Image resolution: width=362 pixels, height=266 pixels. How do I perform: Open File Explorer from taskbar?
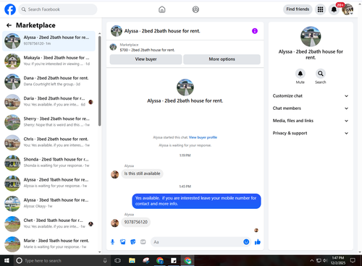point(132,260)
